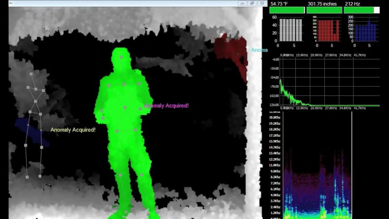
Task: Select the dark blue anomaly region
Action: (32, 132)
